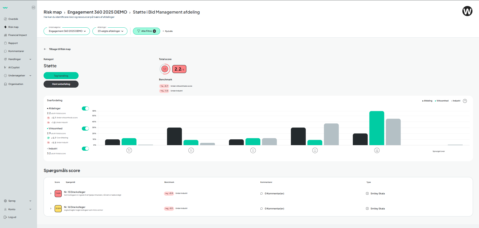Click the Smiley Skala type icon for Nr. 15

click(367, 194)
